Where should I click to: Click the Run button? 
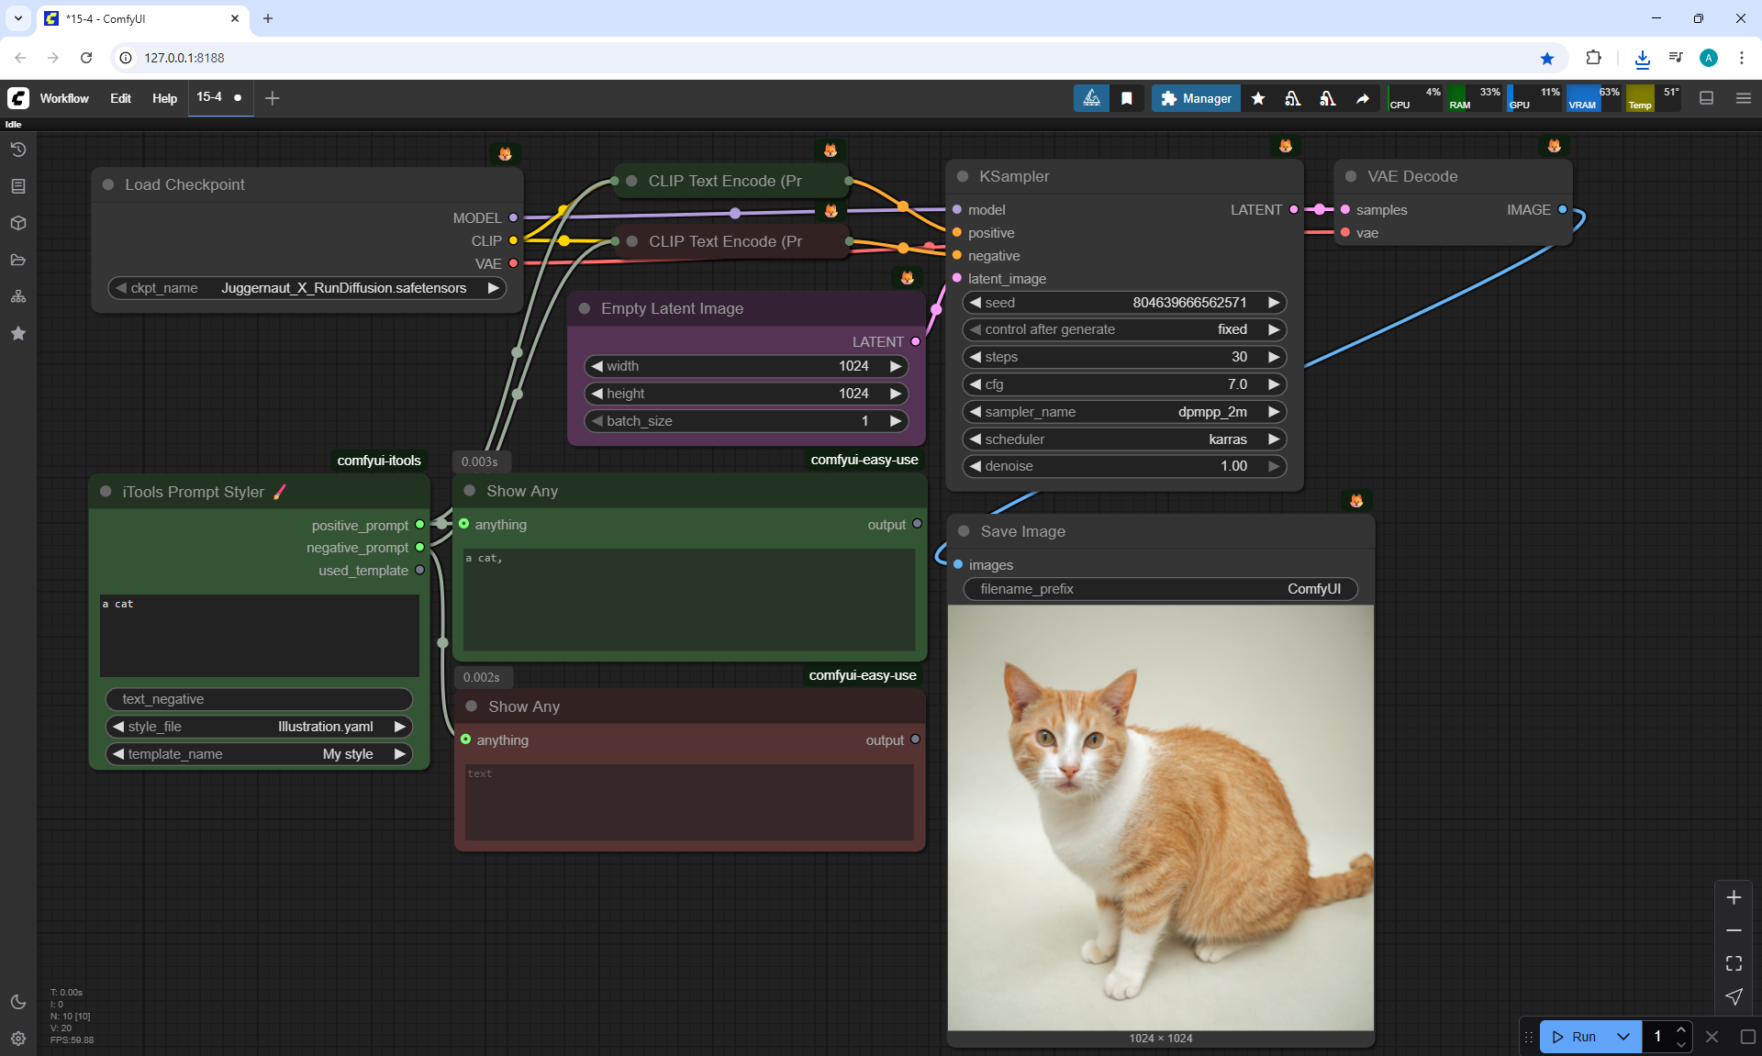pyautogui.click(x=1575, y=1037)
